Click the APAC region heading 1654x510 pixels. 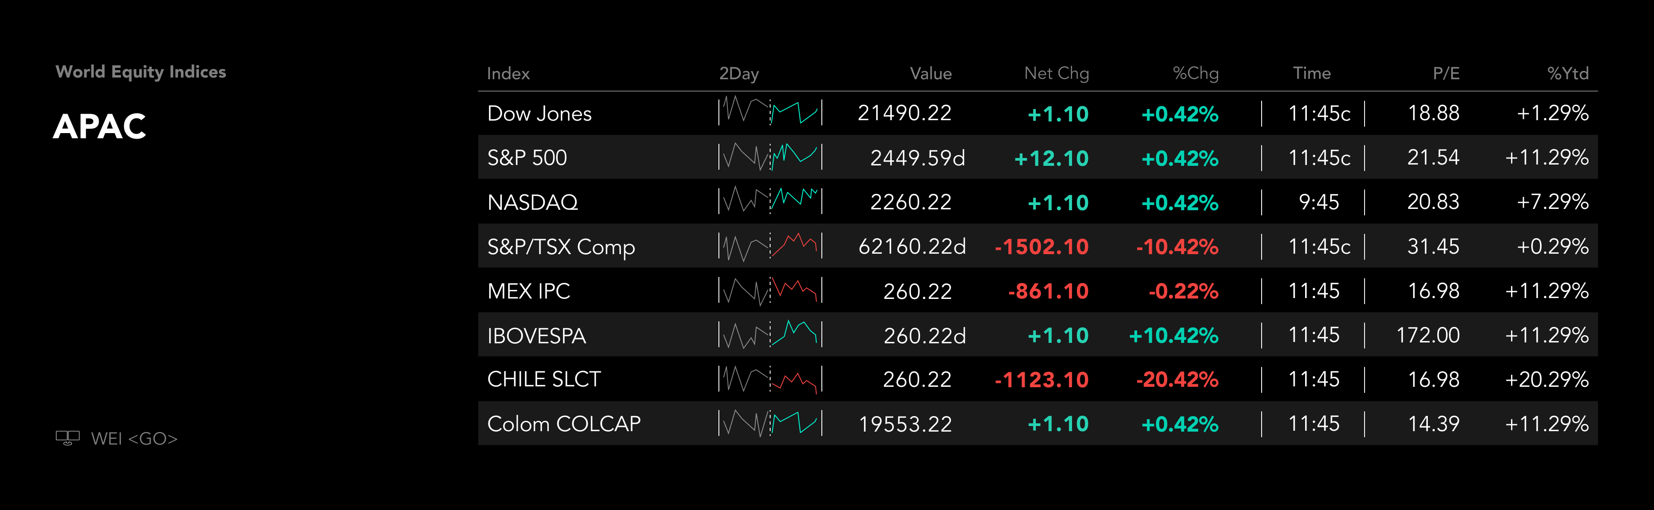coord(99,126)
